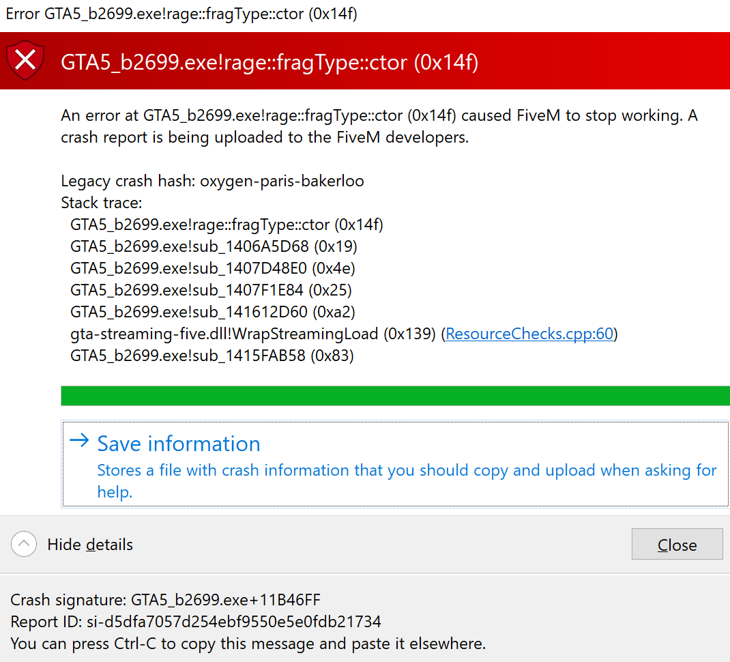Select the Legacy crash hash line
The height and width of the screenshot is (662, 730).
[212, 181]
